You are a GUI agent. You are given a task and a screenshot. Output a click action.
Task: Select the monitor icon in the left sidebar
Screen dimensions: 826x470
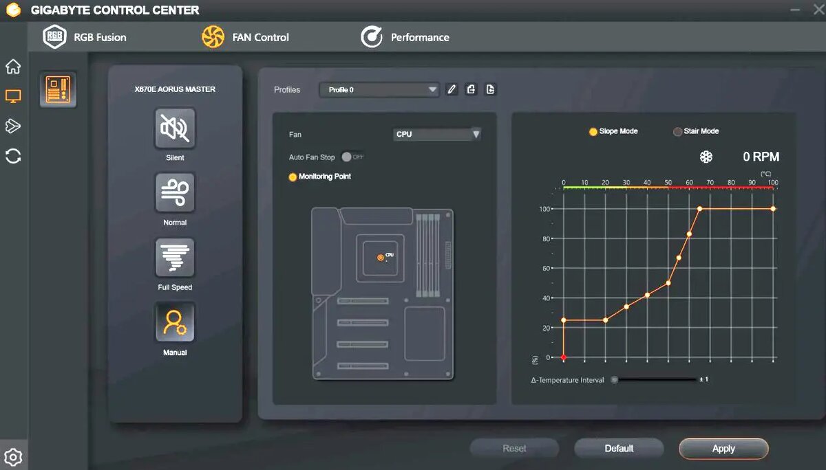pyautogui.click(x=13, y=96)
